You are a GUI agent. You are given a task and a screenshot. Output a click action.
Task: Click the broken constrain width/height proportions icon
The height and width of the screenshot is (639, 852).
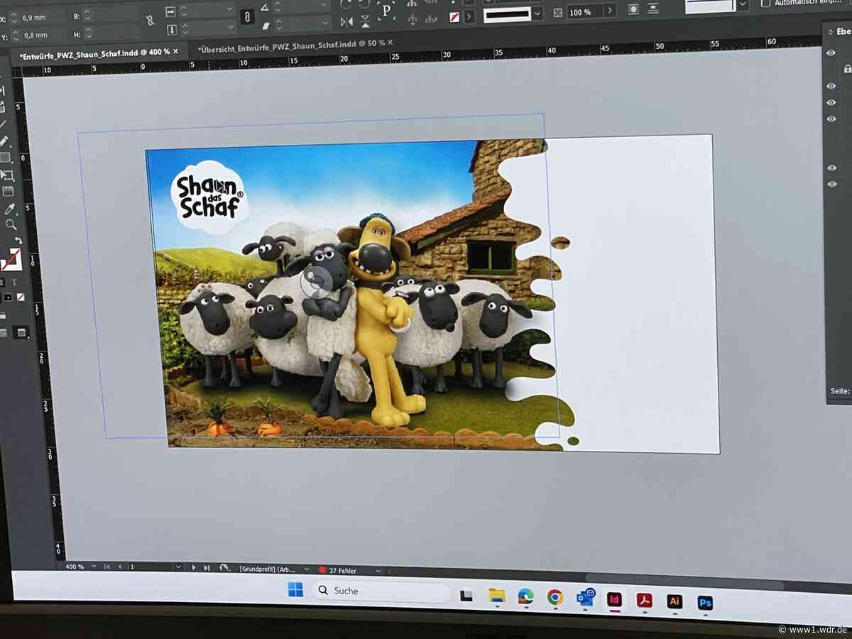click(150, 21)
